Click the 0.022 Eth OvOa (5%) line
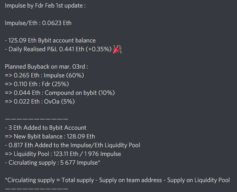Screen dimensions: 237x192 40,102
